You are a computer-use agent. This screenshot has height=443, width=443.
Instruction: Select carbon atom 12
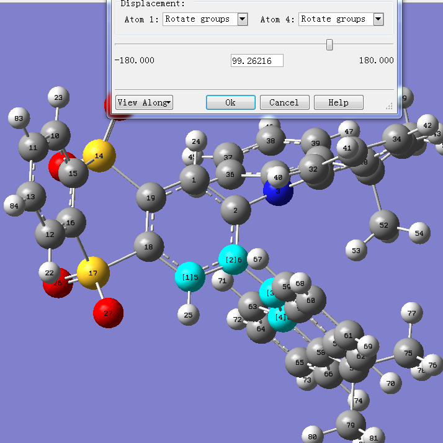[x=50, y=234]
